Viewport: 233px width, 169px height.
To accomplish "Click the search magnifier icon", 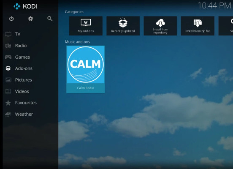I will tap(50, 19).
